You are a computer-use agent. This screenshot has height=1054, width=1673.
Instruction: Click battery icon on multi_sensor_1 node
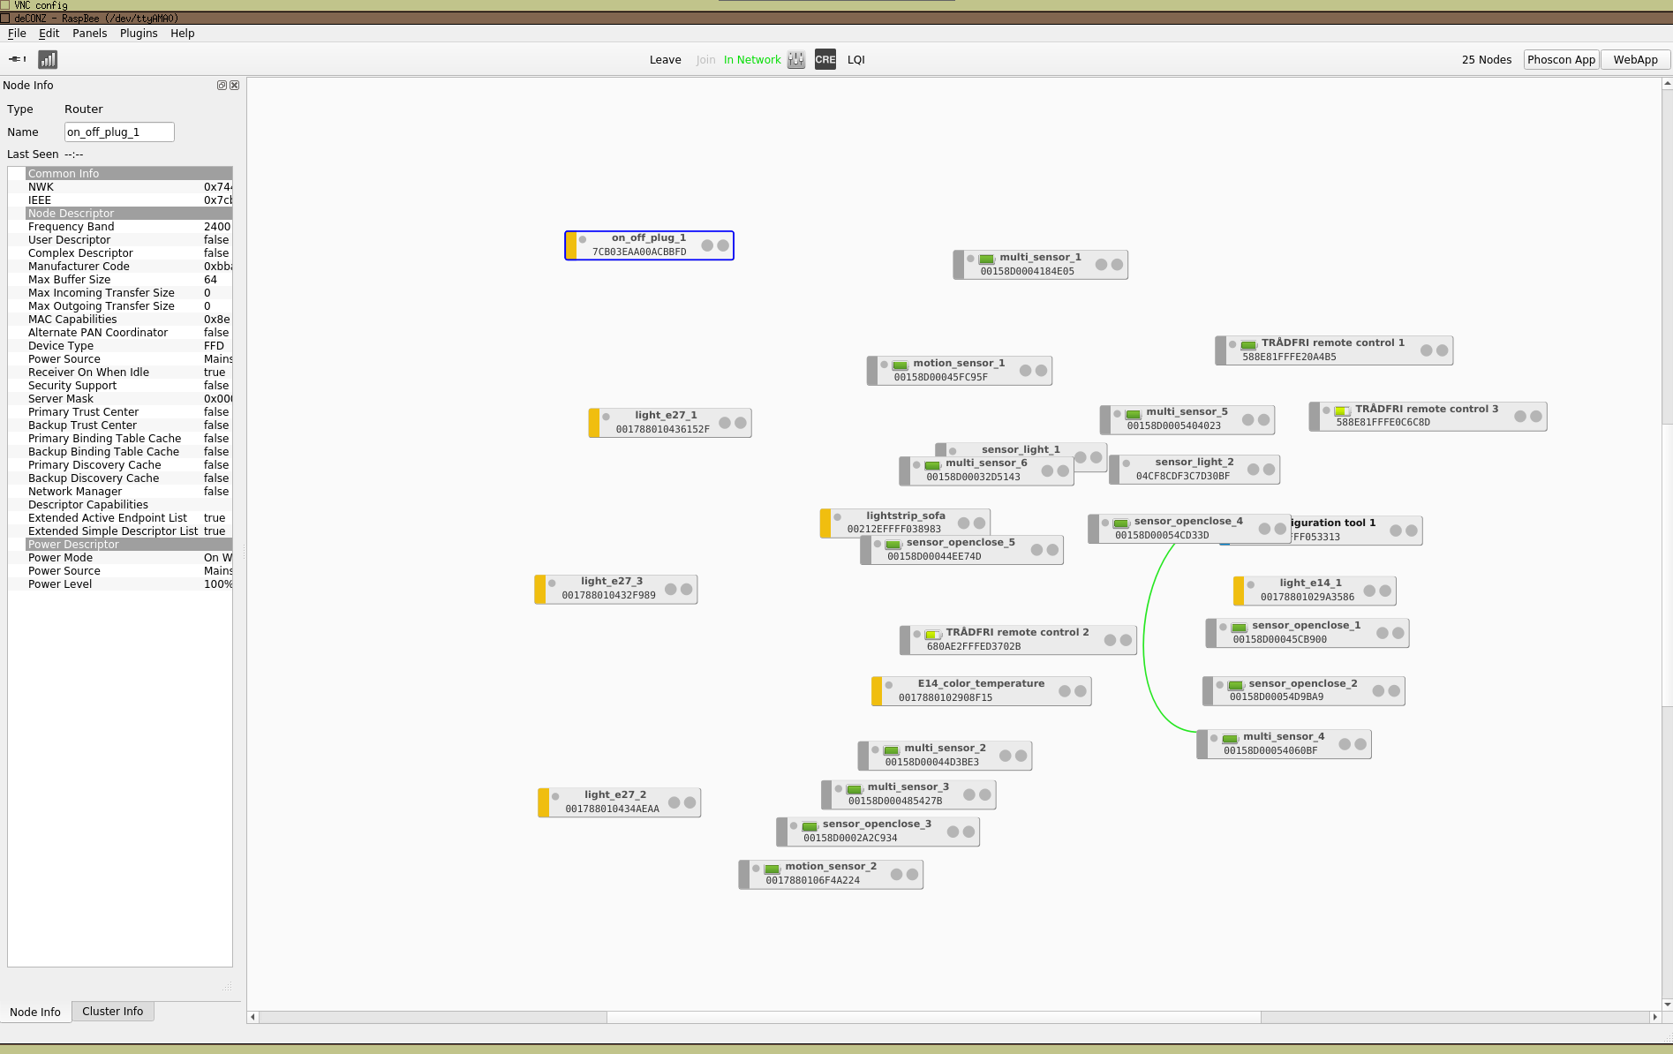(x=986, y=259)
